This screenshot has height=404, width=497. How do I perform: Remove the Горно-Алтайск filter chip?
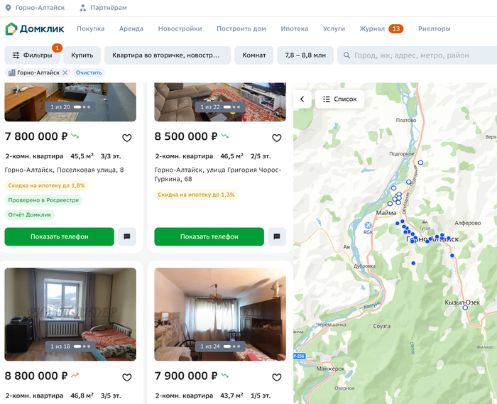65,72
